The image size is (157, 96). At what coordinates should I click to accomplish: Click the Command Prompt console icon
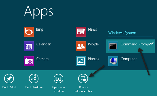(x=113, y=46)
